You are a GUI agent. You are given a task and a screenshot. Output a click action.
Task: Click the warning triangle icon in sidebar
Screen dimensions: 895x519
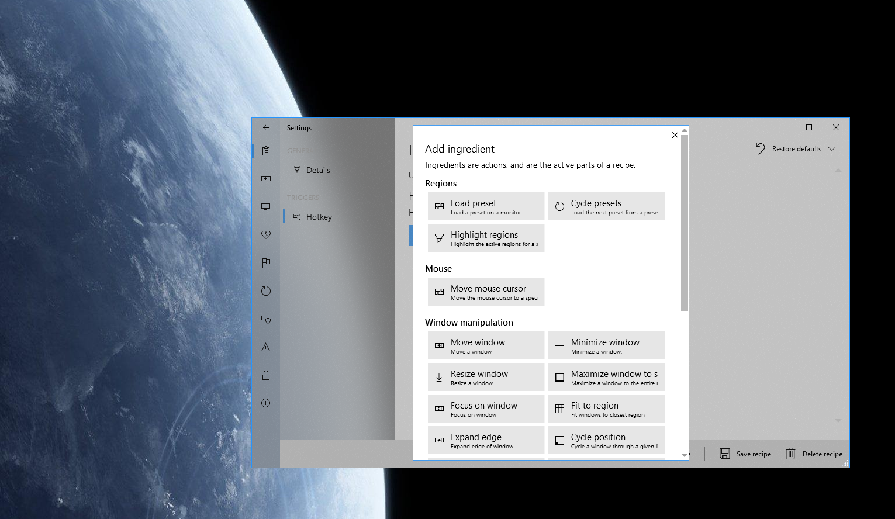(266, 347)
